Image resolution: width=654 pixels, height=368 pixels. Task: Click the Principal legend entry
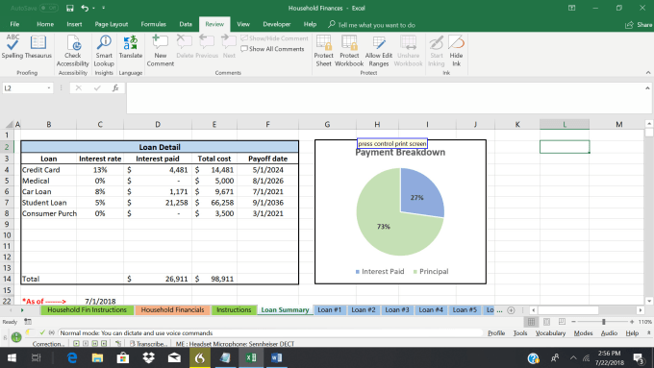pyautogui.click(x=431, y=271)
